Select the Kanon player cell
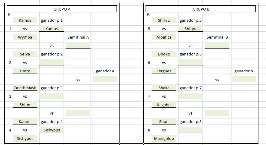 (x=25, y=122)
